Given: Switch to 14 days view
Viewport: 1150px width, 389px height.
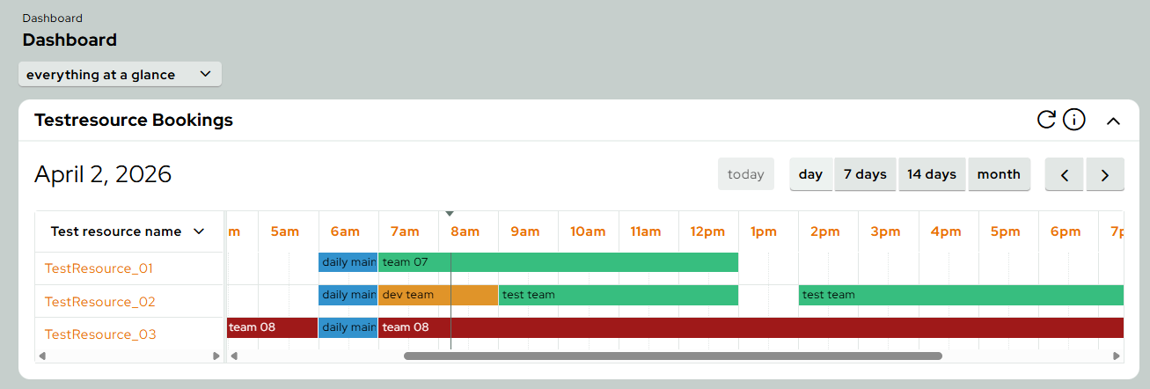Looking at the screenshot, I should click(x=932, y=174).
